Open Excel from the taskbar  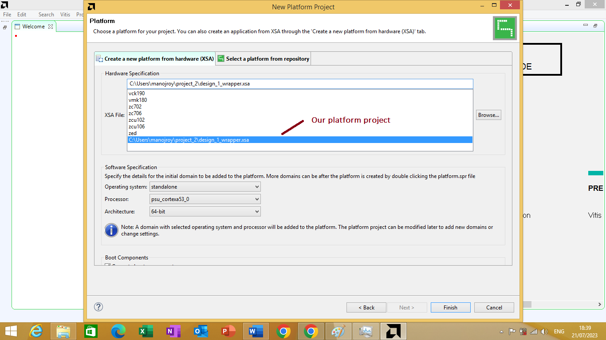146,331
